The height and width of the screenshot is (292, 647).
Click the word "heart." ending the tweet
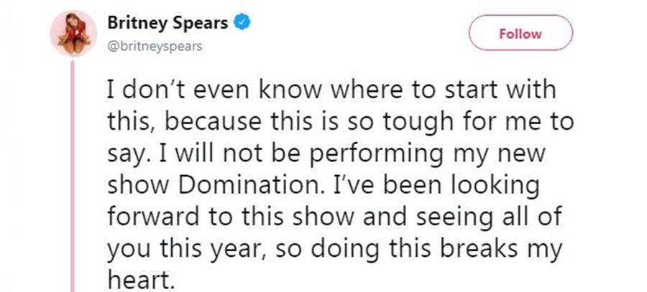click(140, 277)
